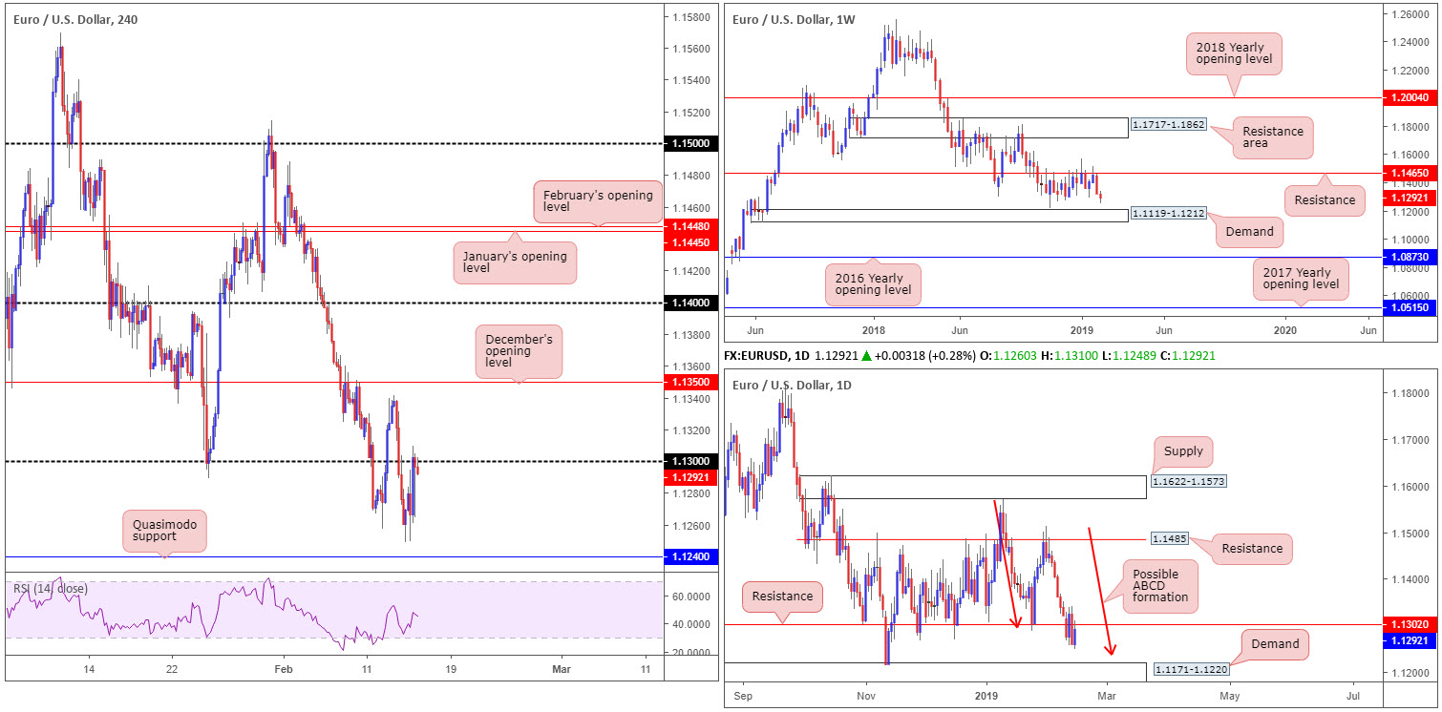Click the 1.13020 red price tag

coord(1410,624)
